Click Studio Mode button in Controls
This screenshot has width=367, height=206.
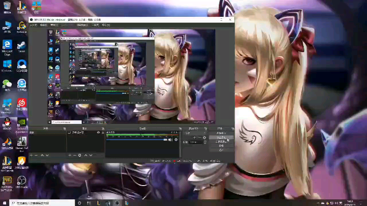pyautogui.click(x=221, y=142)
